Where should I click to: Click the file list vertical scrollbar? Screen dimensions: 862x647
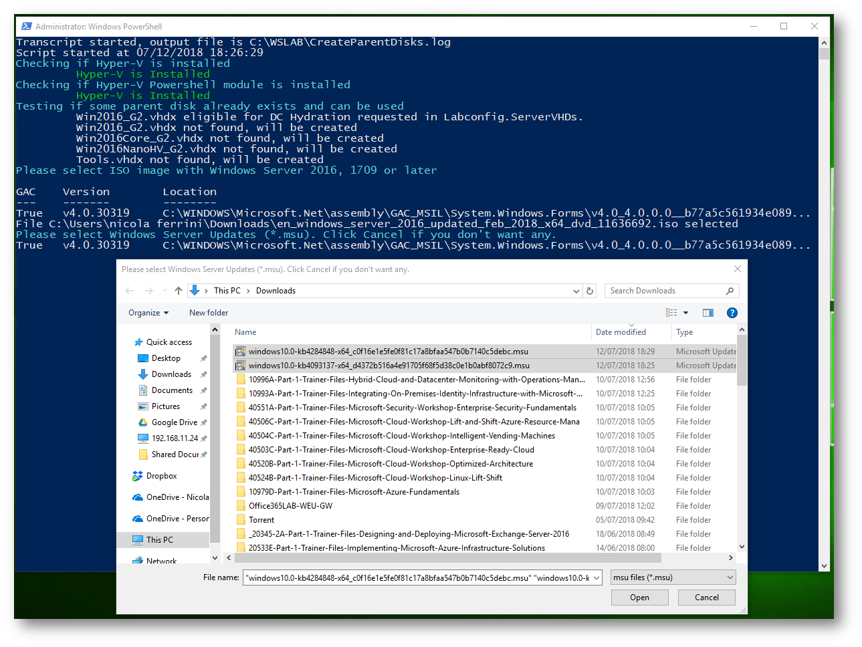[x=742, y=361]
